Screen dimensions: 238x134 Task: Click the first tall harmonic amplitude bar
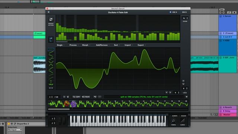pyautogui.click(x=57, y=28)
